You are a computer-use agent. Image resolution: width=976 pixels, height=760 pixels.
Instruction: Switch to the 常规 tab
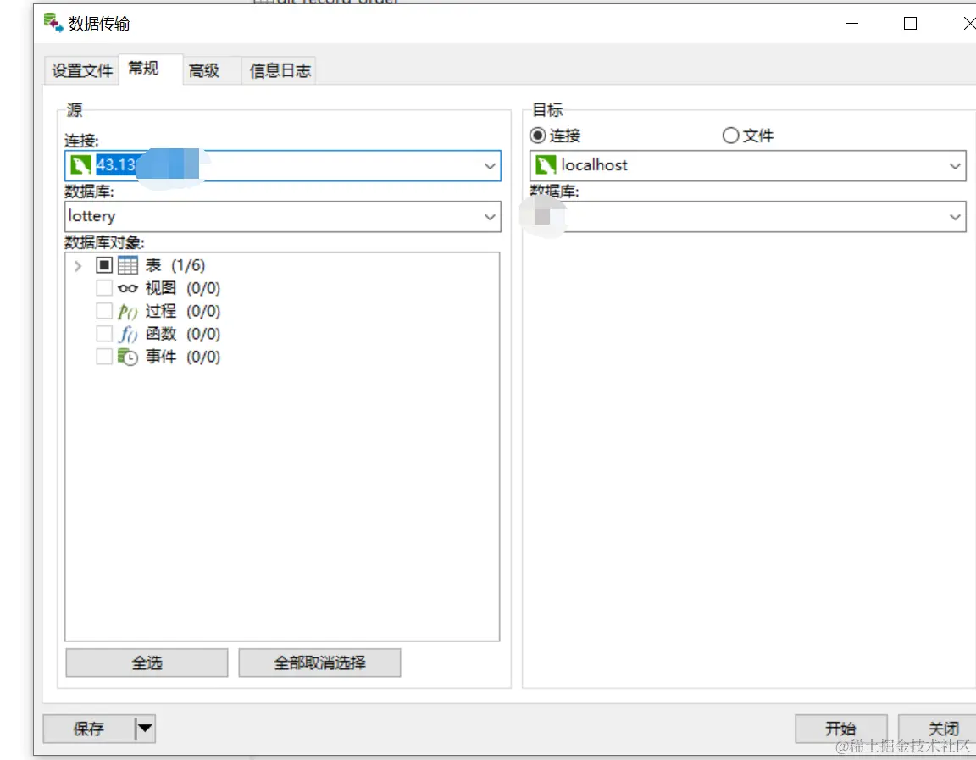[x=150, y=69]
